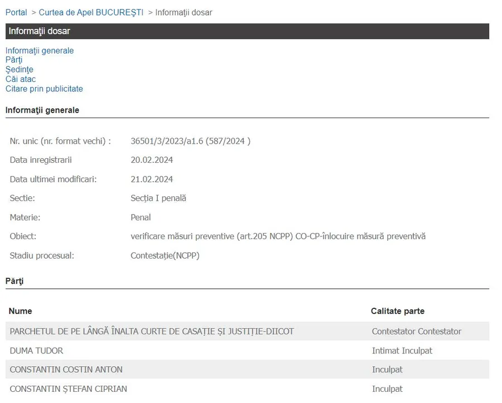Open Curtea de Apel BUCUREȘTI breadcrumb link
The width and height of the screenshot is (502, 403).
[x=91, y=12]
